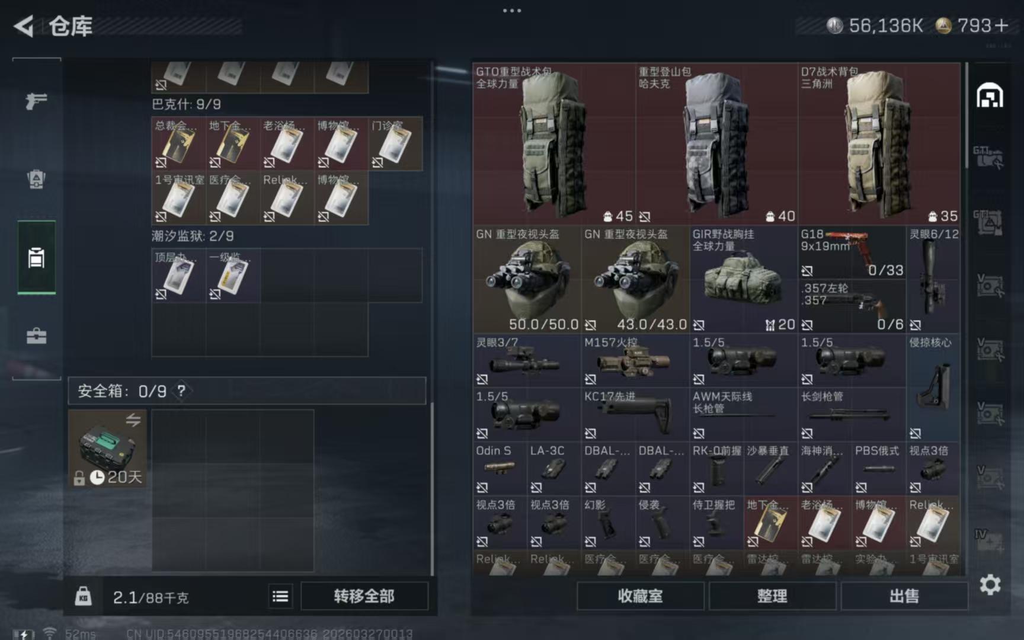Viewport: 1024px width, 640px height.
Task: Select the AWM天际线长枪管 barrel
Action: [744, 415]
